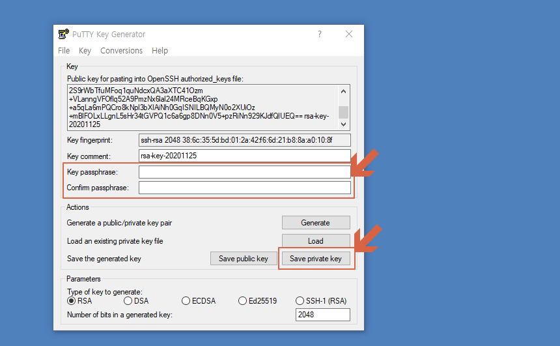This screenshot has height=346, width=560.
Task: Click 'Load an existing private key file' text
Action: point(115,241)
